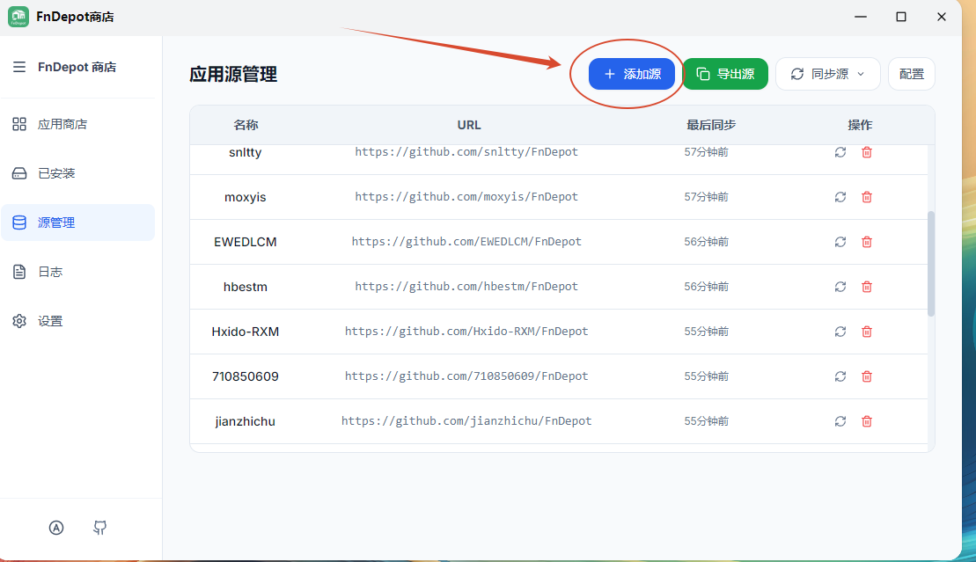The width and height of the screenshot is (976, 562).
Task: Open the 日志 page
Action: click(77, 272)
